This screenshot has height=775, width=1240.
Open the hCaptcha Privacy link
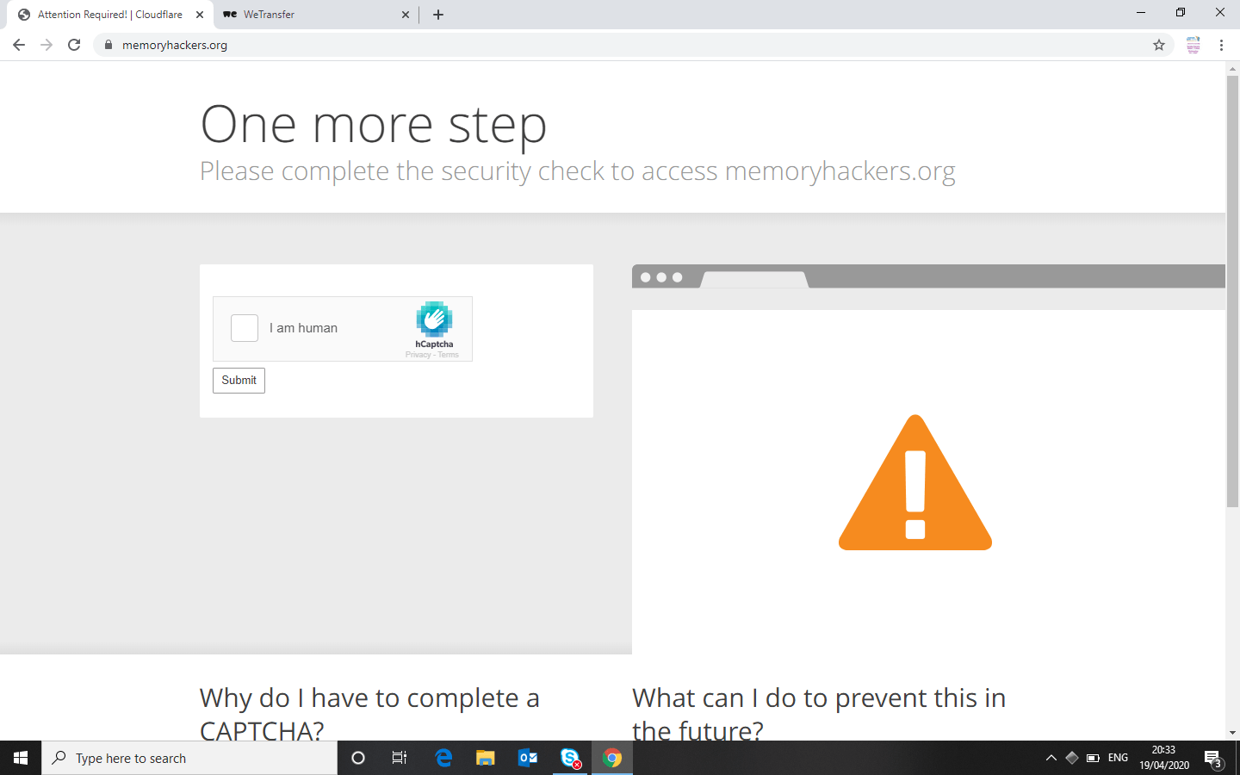(x=418, y=355)
